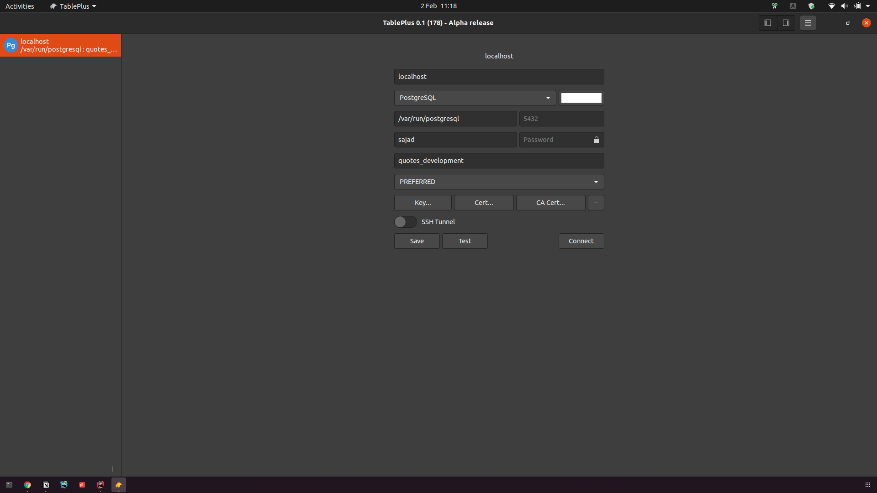Image resolution: width=877 pixels, height=493 pixels.
Task: Click the Test connection button
Action: (465, 241)
